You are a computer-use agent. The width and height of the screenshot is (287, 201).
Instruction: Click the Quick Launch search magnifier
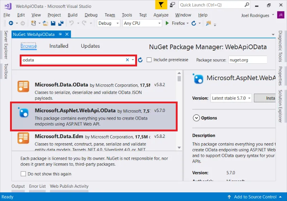[247, 5]
